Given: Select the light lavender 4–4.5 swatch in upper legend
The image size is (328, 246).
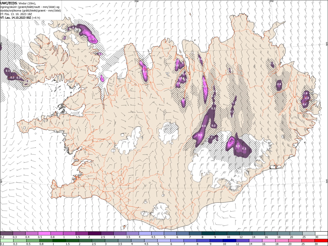Looking at the screenshot, I should point(145,233).
